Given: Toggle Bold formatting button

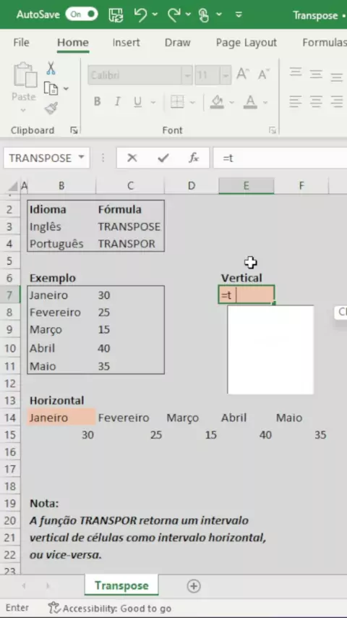Looking at the screenshot, I should 97,102.
